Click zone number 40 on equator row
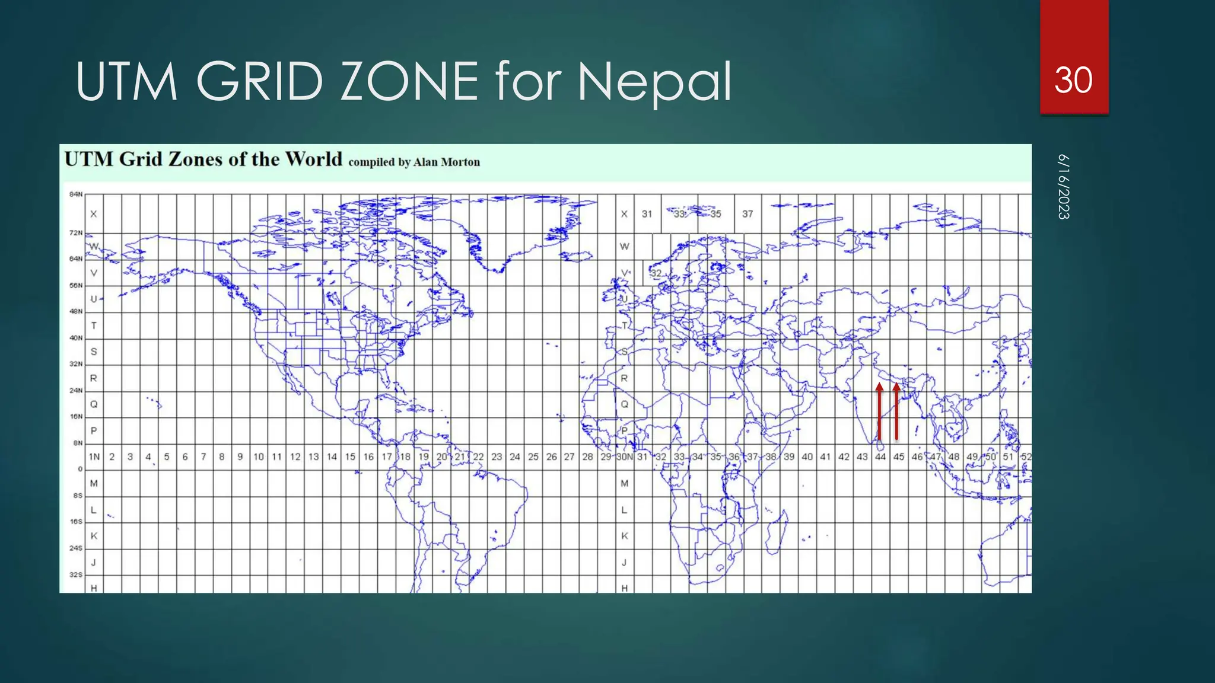 click(807, 457)
